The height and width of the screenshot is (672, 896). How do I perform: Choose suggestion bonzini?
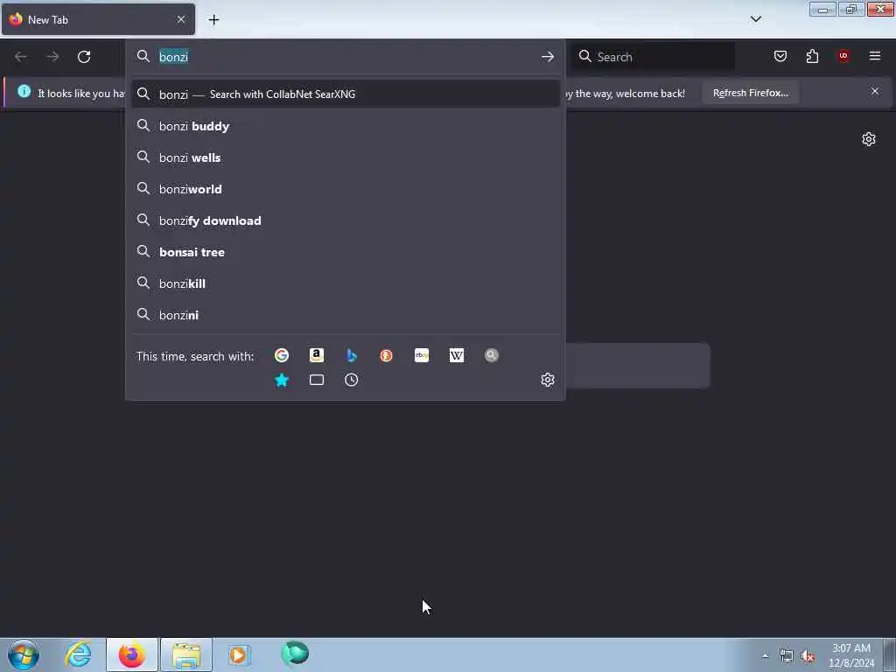click(345, 315)
